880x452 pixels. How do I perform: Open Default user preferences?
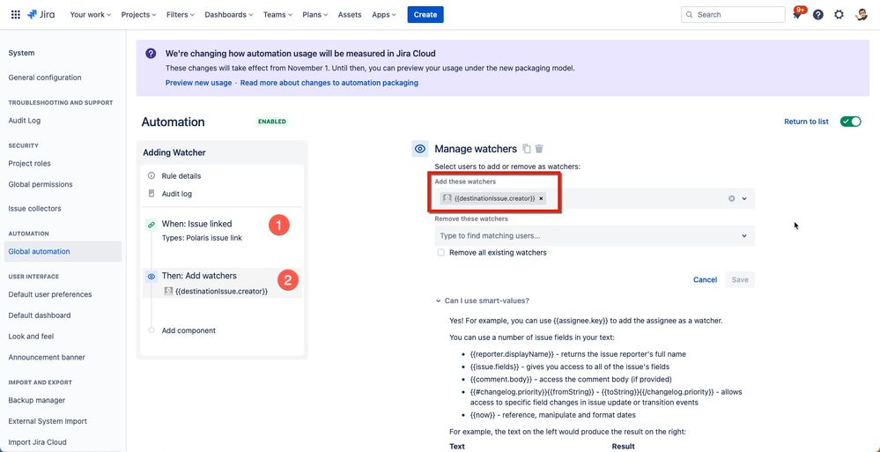pos(50,294)
